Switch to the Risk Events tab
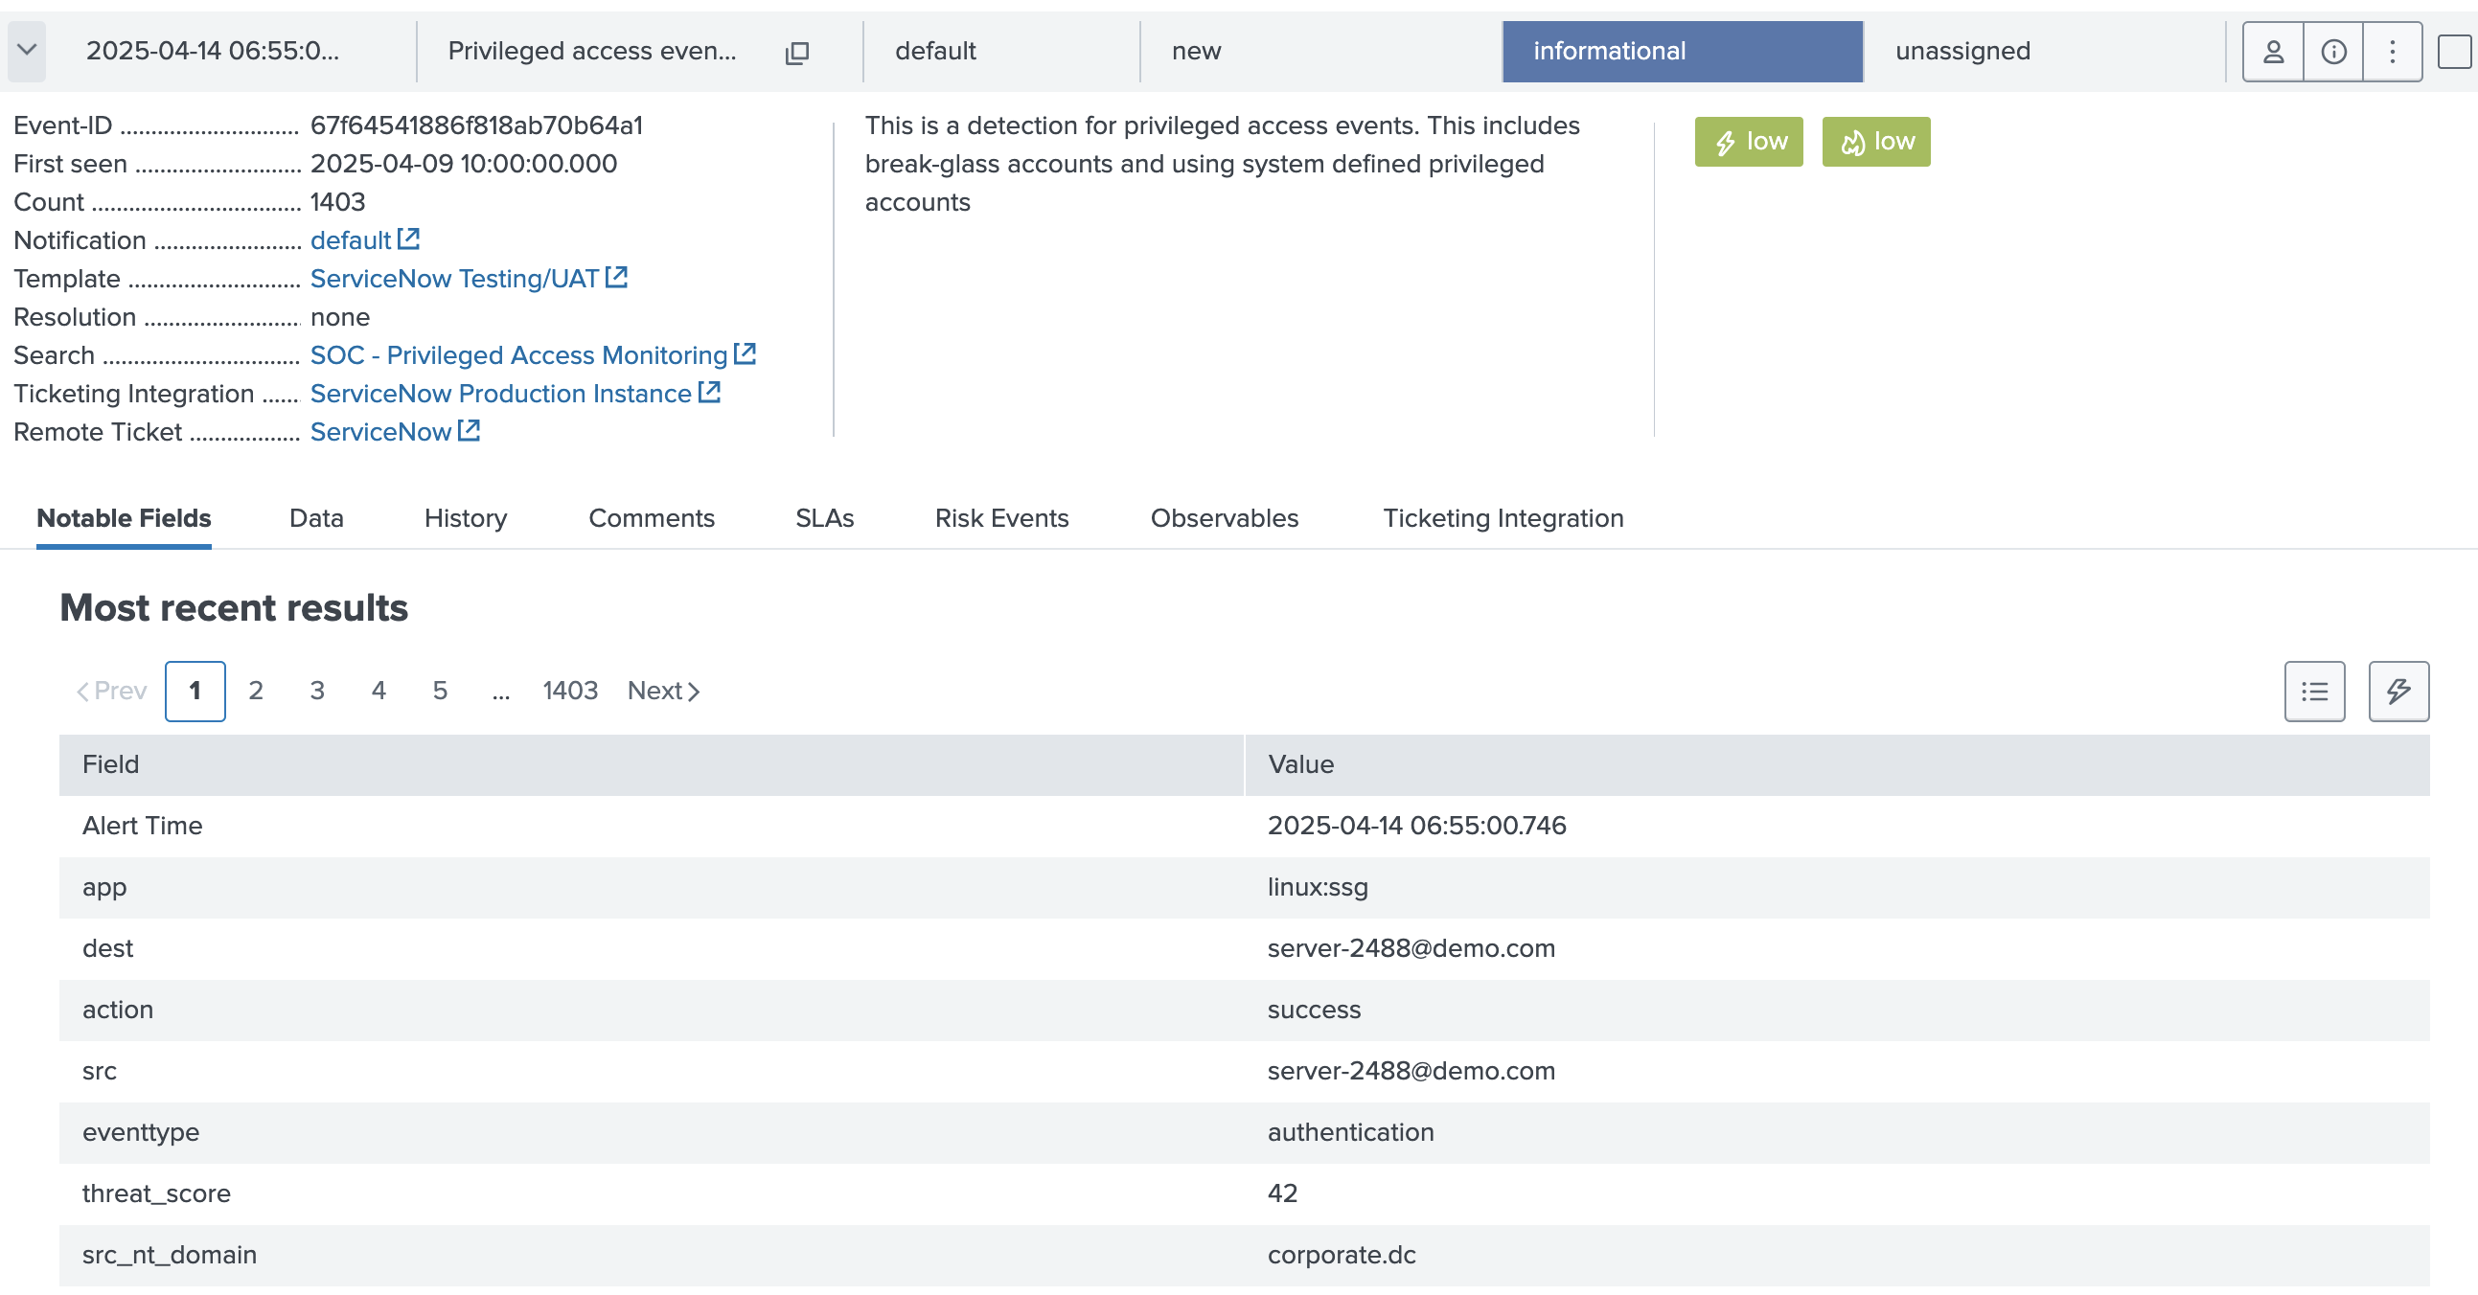 (x=1001, y=518)
